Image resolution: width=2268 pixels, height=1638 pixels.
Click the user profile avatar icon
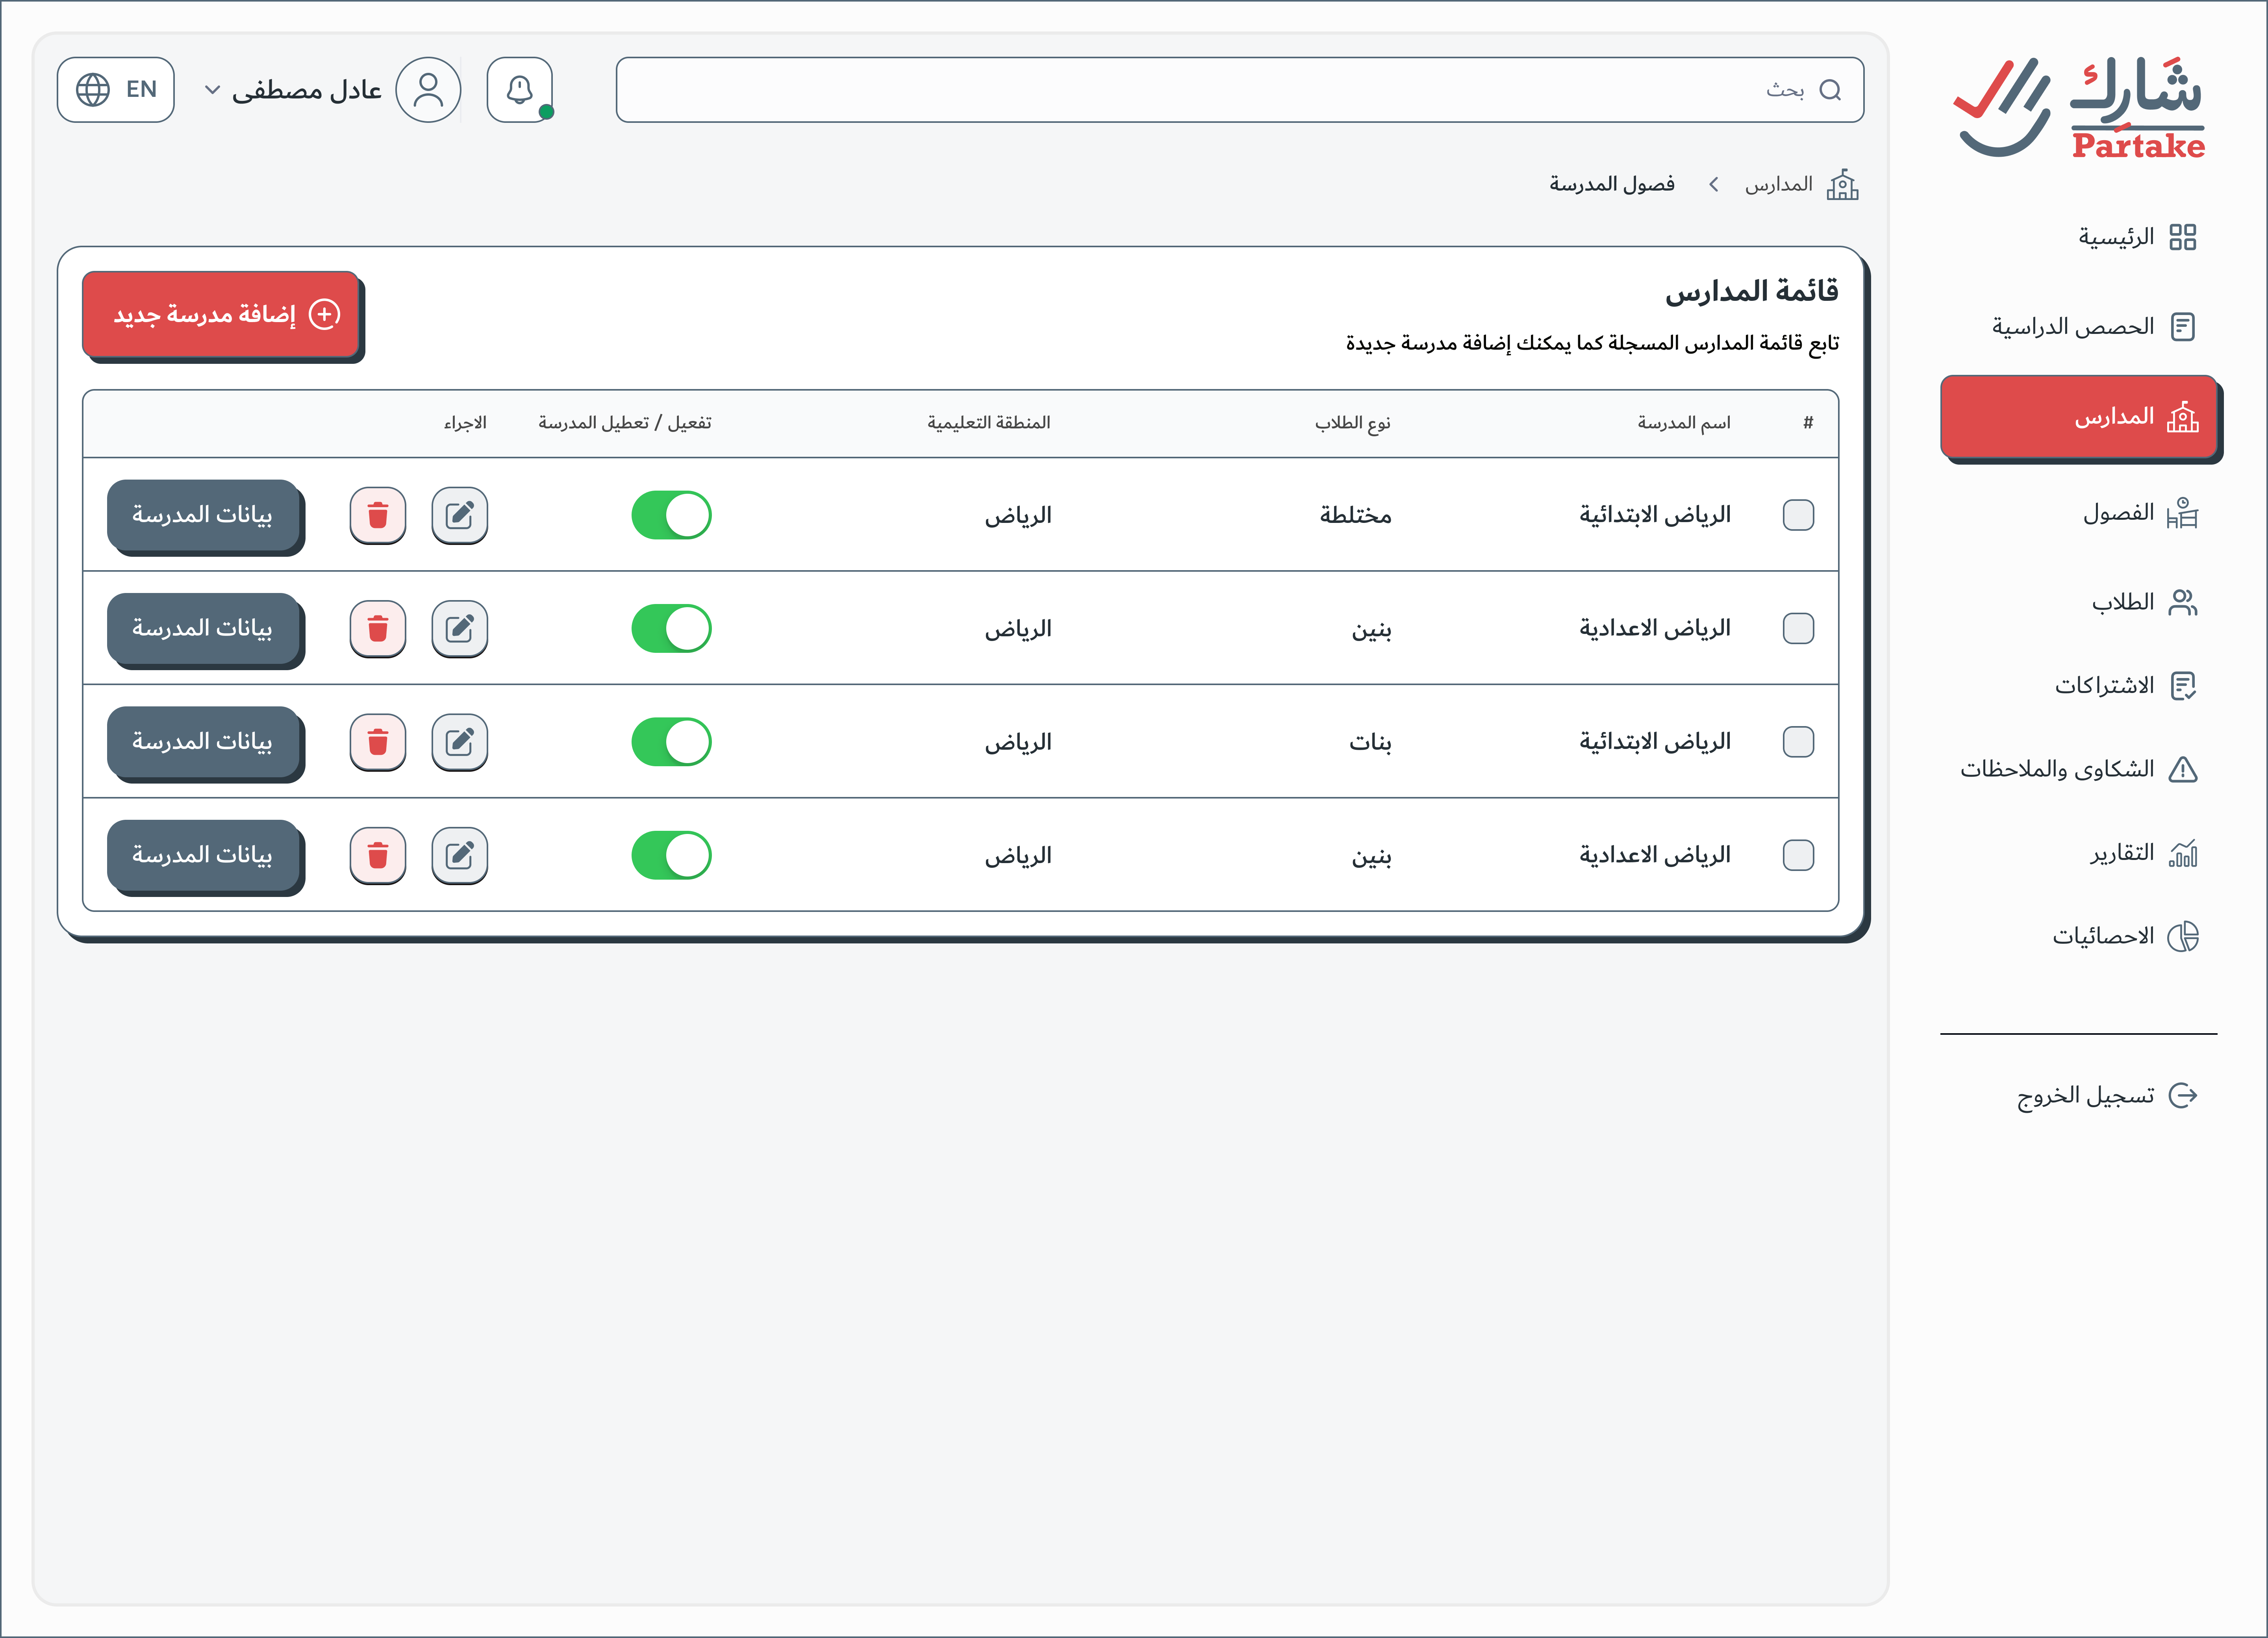click(x=428, y=90)
